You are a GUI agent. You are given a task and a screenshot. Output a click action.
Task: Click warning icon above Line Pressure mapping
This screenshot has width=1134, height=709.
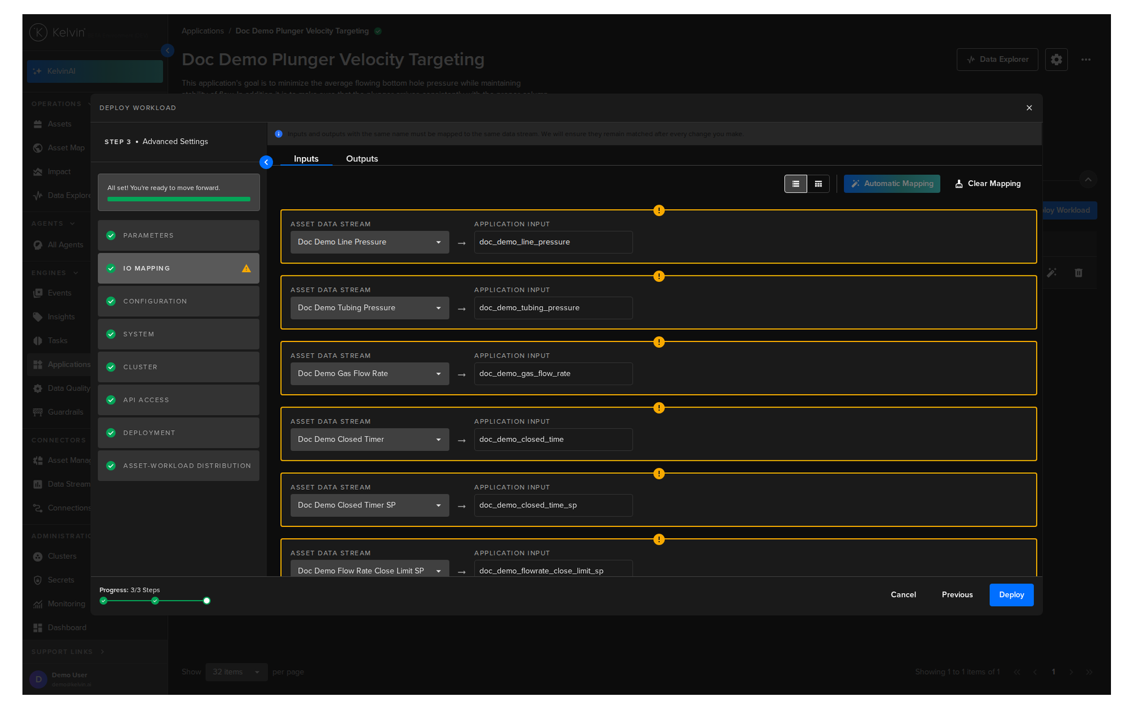click(x=659, y=210)
